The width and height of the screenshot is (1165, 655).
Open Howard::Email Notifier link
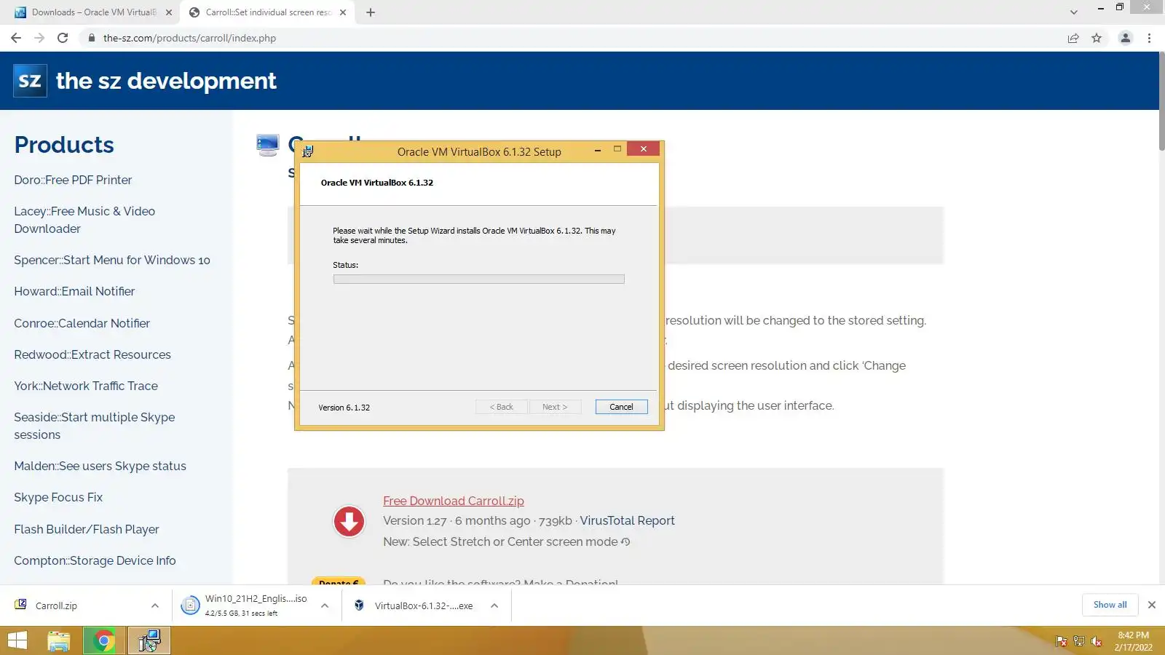[x=74, y=291]
